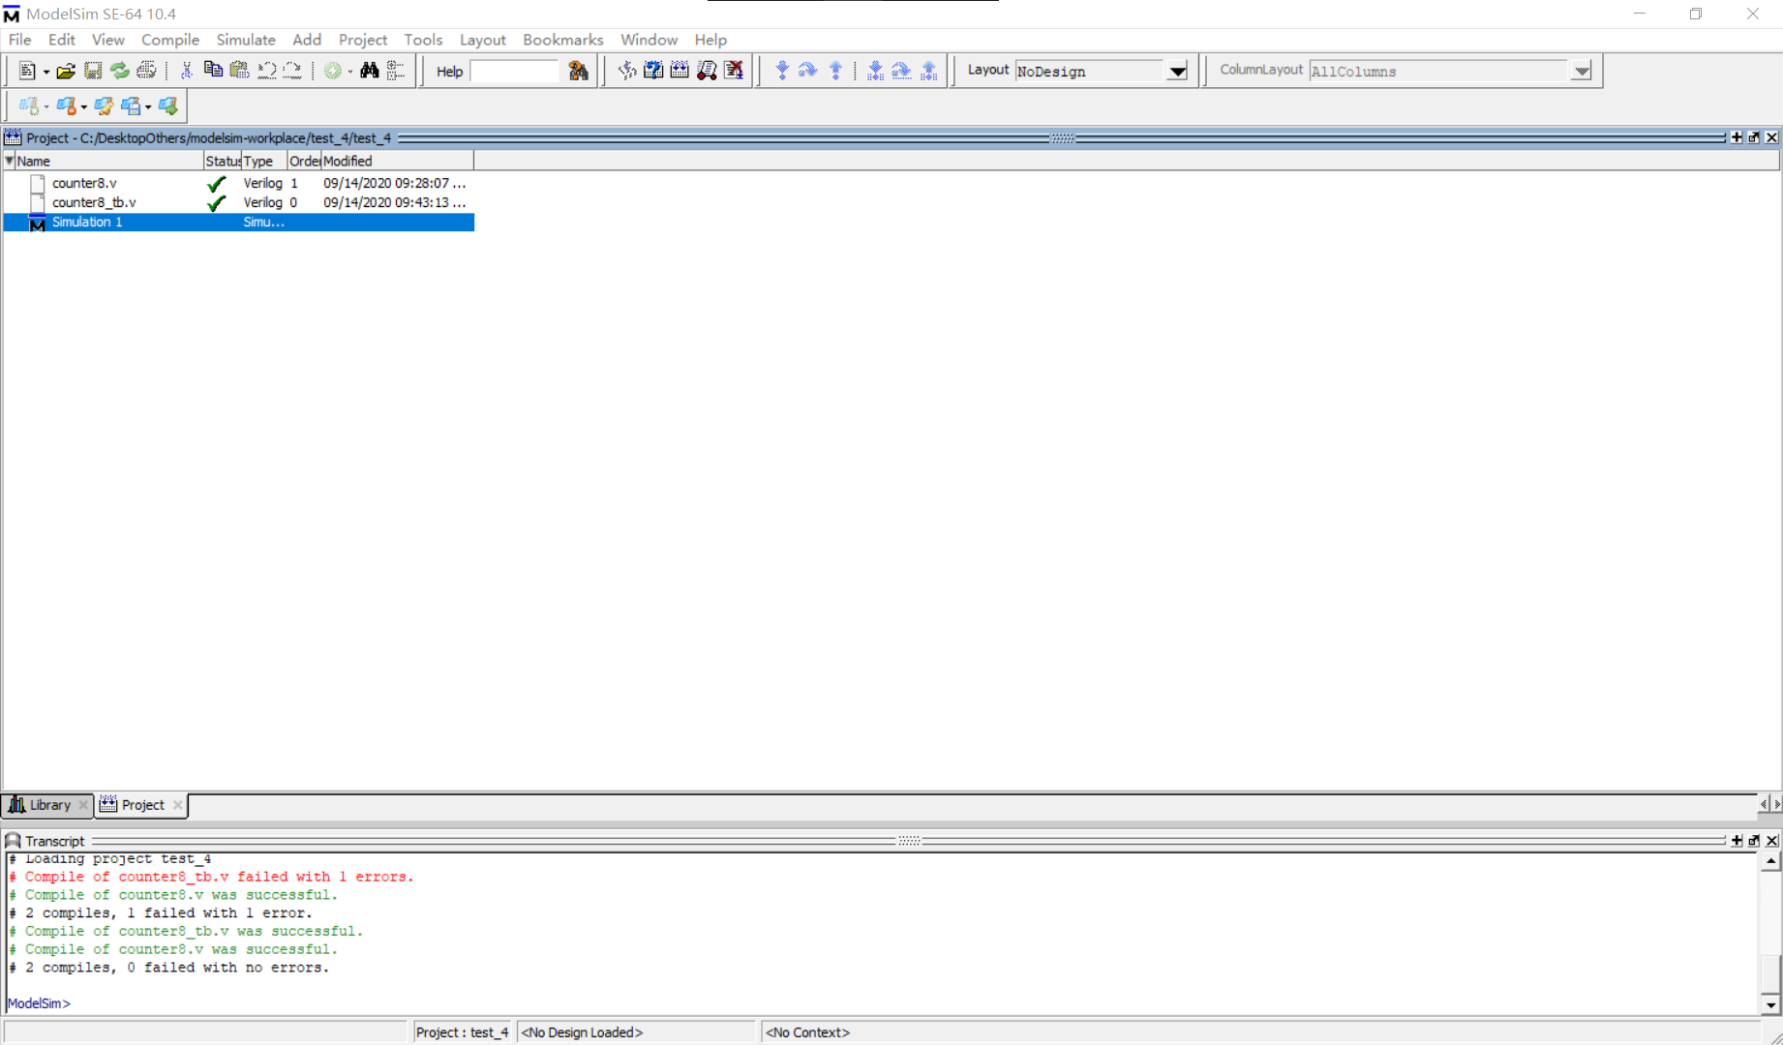Screen dimensions: 1783x1045
Task: Close the Library tab with its X
Action: (x=83, y=805)
